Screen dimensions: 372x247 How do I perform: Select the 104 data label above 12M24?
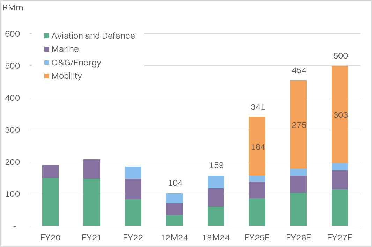tap(175, 183)
